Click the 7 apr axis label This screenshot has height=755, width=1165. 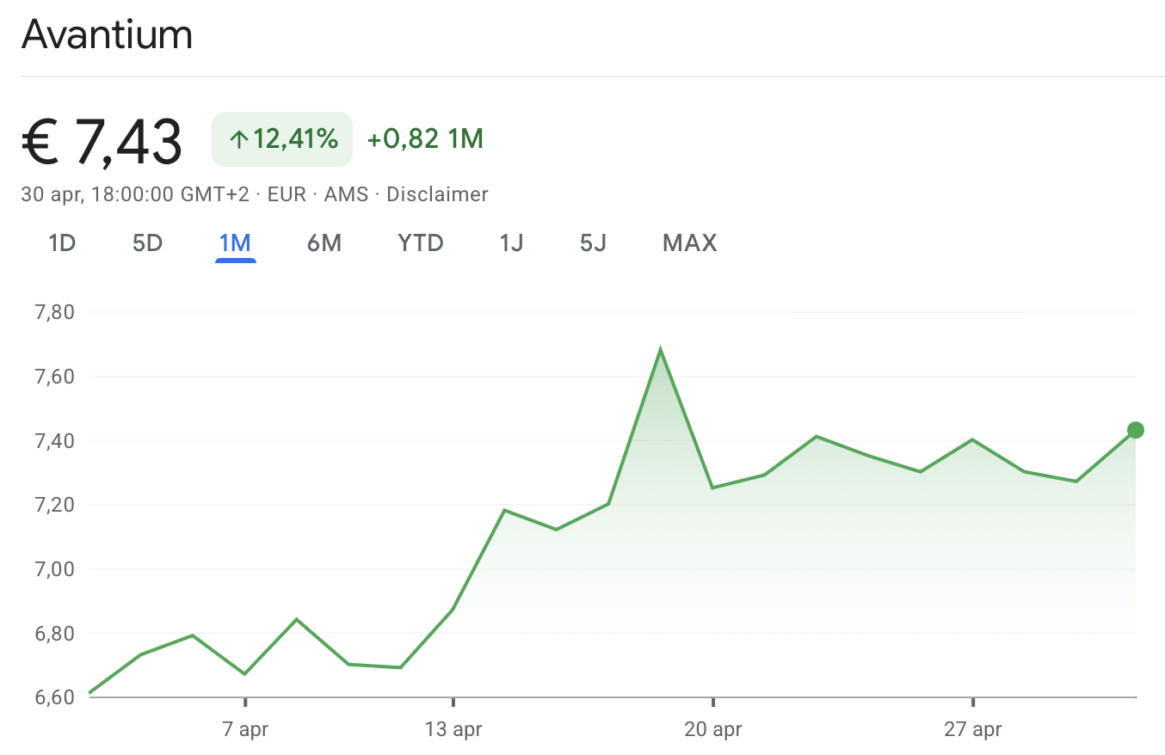pyautogui.click(x=245, y=730)
